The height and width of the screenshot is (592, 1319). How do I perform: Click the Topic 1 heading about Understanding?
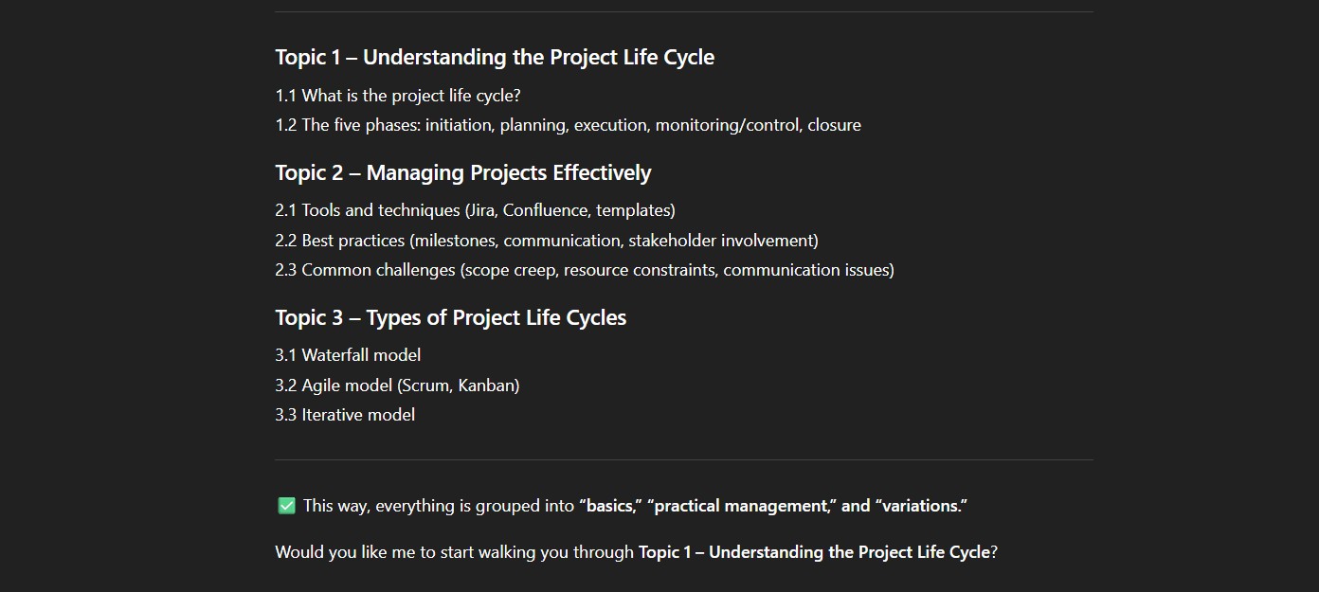click(x=495, y=58)
